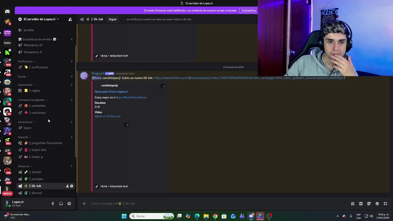This screenshot has height=221, width=393.
Task: Open the gift Nitro icon
Action: [352, 204]
